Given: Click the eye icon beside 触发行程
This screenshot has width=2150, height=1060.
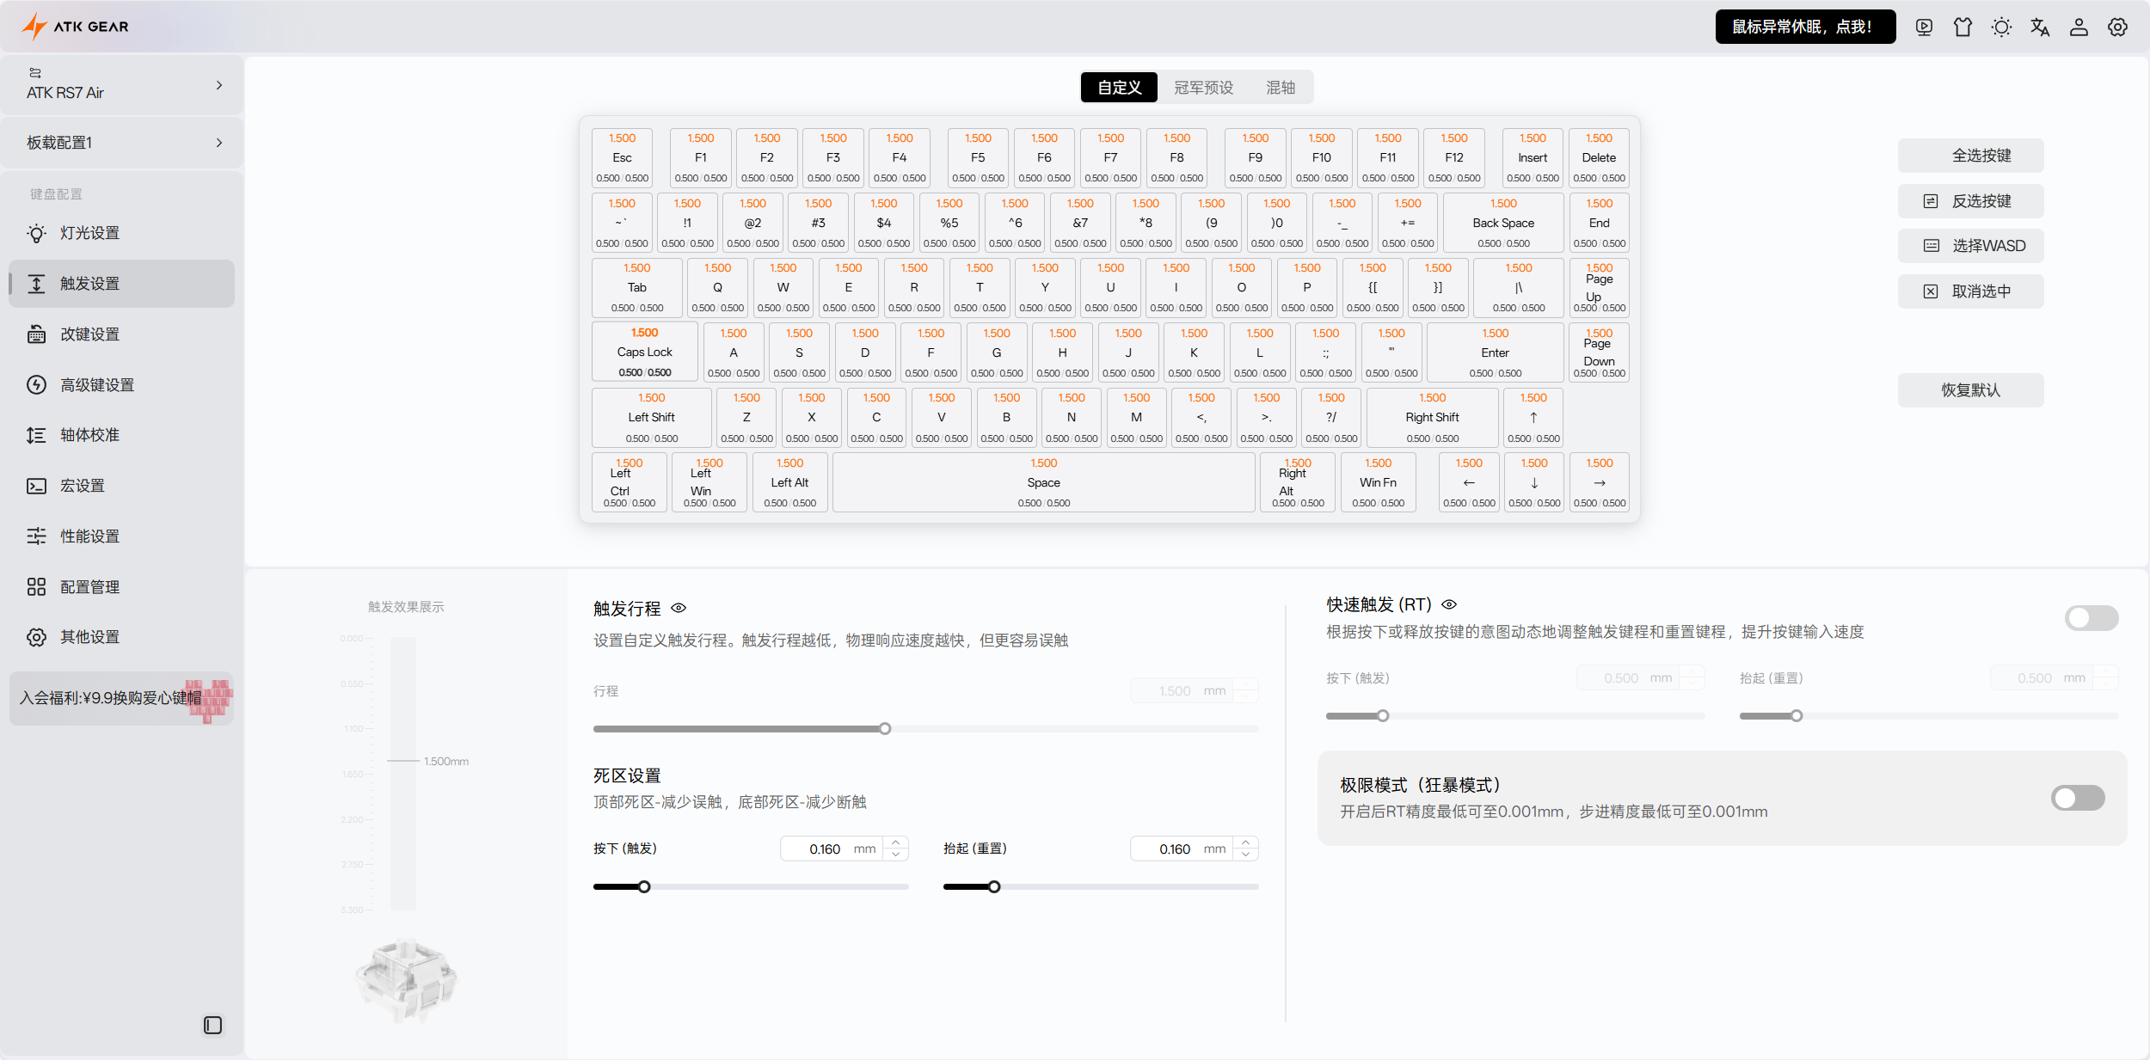Looking at the screenshot, I should [x=679, y=609].
